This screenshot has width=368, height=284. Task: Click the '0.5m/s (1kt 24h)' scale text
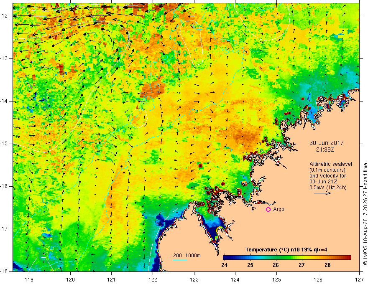point(328,188)
